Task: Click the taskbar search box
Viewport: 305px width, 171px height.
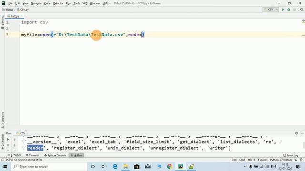Action: pyautogui.click(x=49, y=167)
